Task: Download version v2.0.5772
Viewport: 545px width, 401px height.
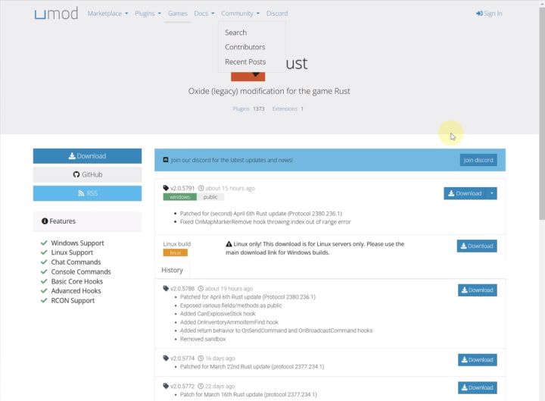Action: 477,387
